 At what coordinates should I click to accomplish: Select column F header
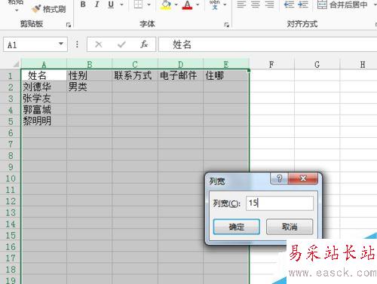tap(271, 64)
